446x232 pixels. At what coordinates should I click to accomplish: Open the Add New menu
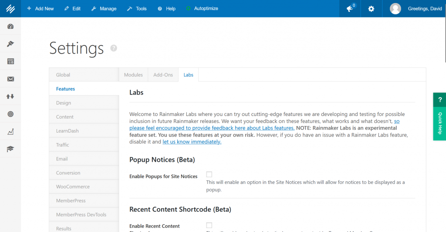coord(41,9)
